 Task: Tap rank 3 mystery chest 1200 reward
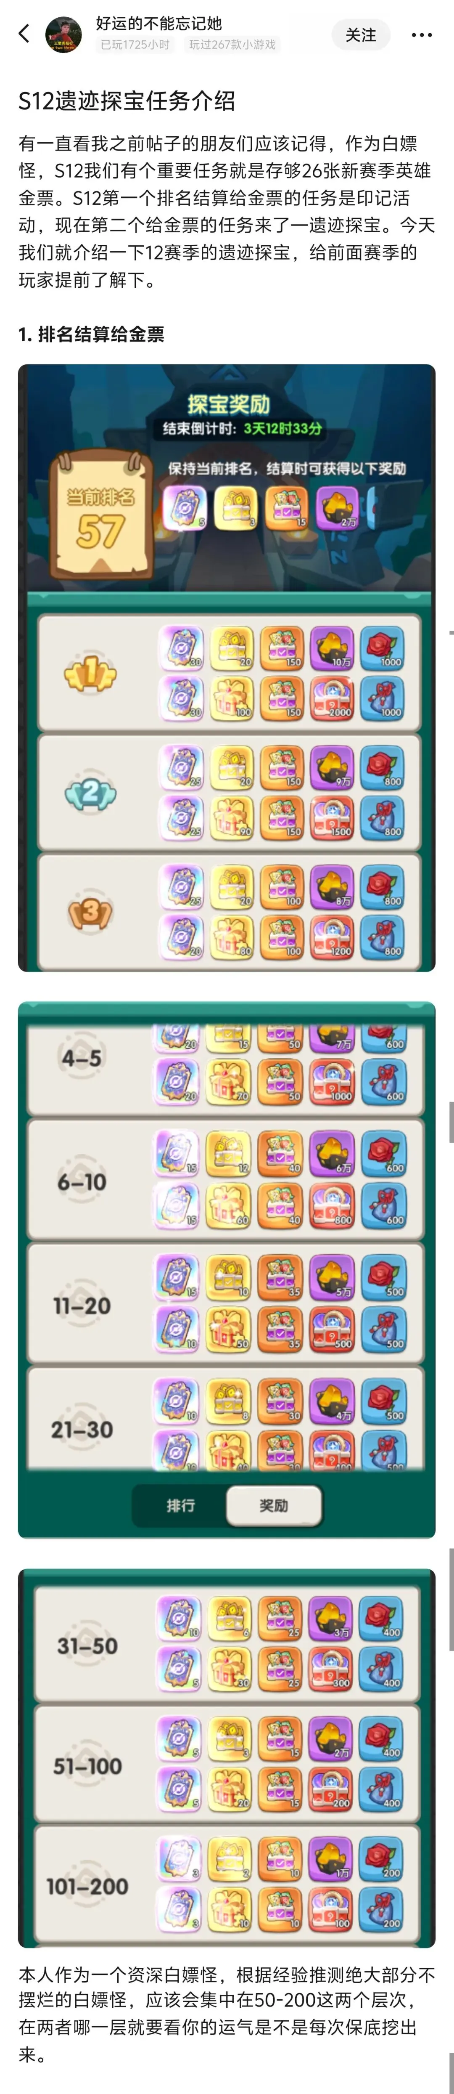click(331, 937)
